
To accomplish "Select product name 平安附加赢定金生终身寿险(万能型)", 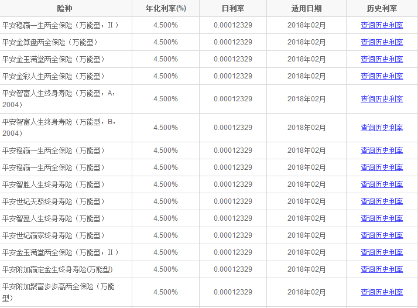I will [57, 269].
